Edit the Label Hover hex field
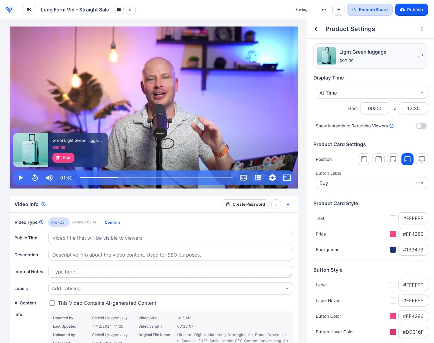The image size is (434, 343). [x=413, y=301]
